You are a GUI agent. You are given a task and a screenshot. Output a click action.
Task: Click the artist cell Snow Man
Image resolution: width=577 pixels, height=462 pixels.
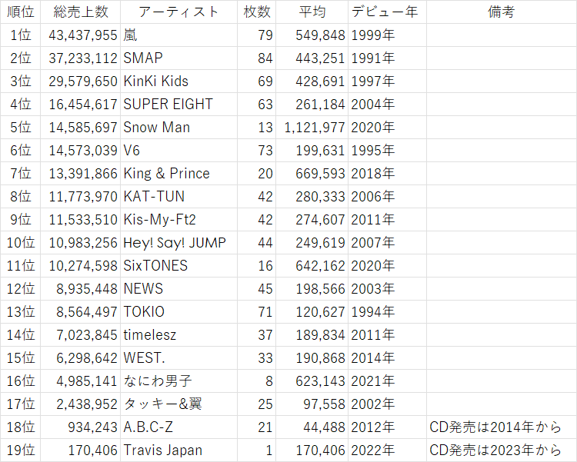[x=178, y=128]
